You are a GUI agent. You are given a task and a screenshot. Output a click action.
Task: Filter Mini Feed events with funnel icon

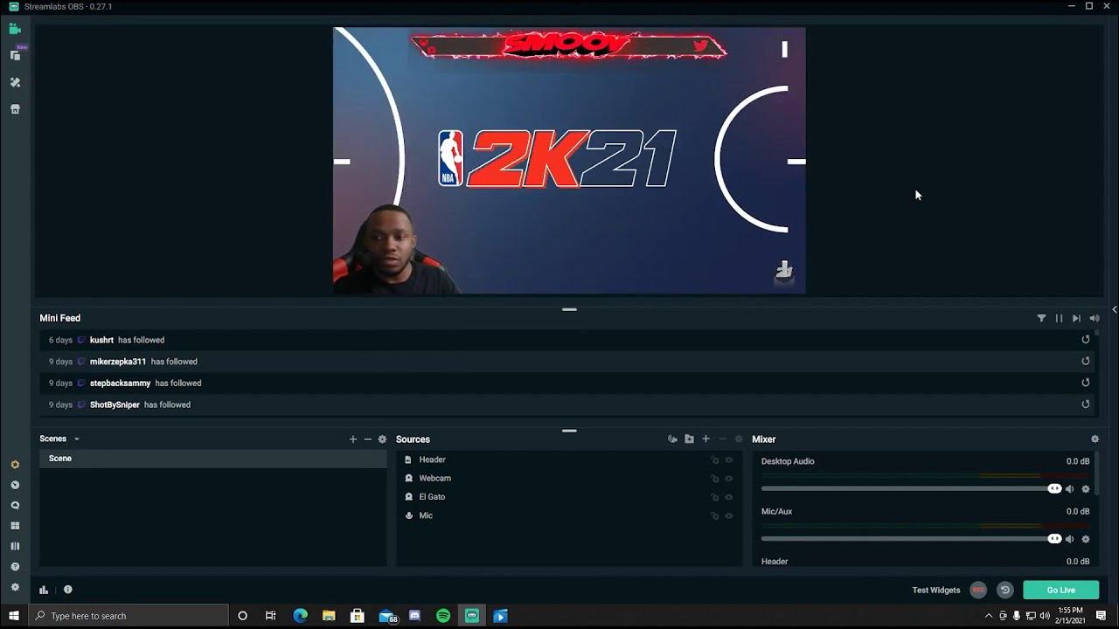(x=1041, y=319)
